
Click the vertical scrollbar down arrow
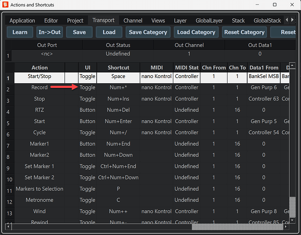[292, 220]
